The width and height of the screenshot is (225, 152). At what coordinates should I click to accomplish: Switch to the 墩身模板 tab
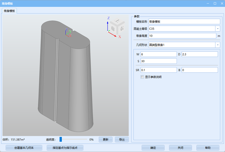click(x=10, y=11)
